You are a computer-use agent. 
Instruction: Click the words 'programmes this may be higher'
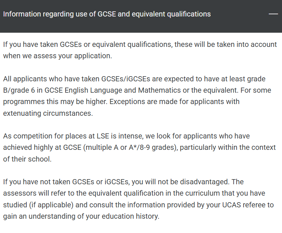pyautogui.click(x=55, y=101)
